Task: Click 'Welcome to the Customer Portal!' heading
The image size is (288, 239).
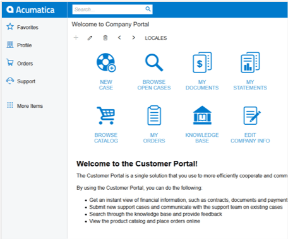Action: [x=137, y=163]
